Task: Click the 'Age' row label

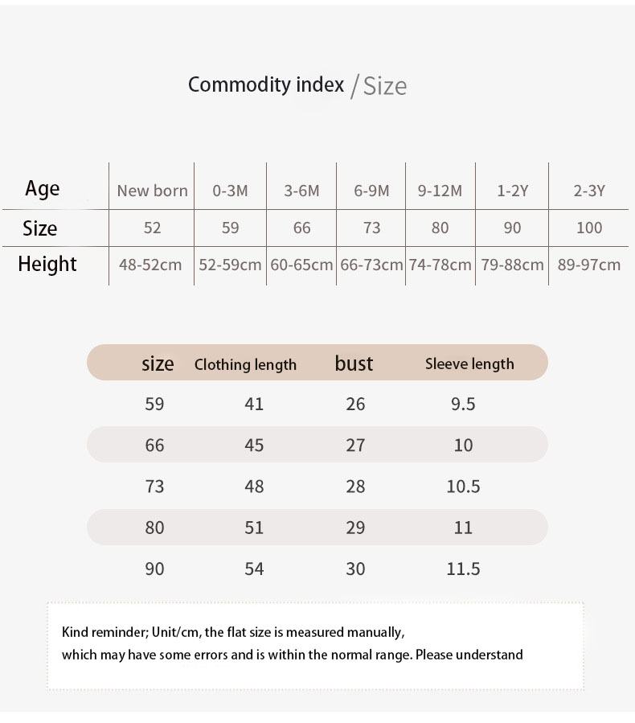Action: [43, 189]
